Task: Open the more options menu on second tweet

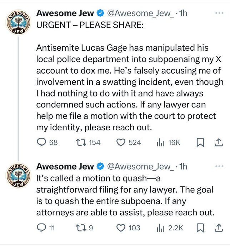Action: 219,166
